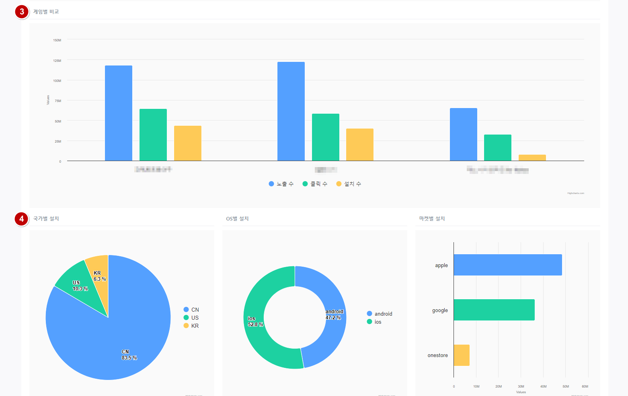The image size is (628, 396).
Task: Click the 국가별 설치 section title
Action: [46, 218]
